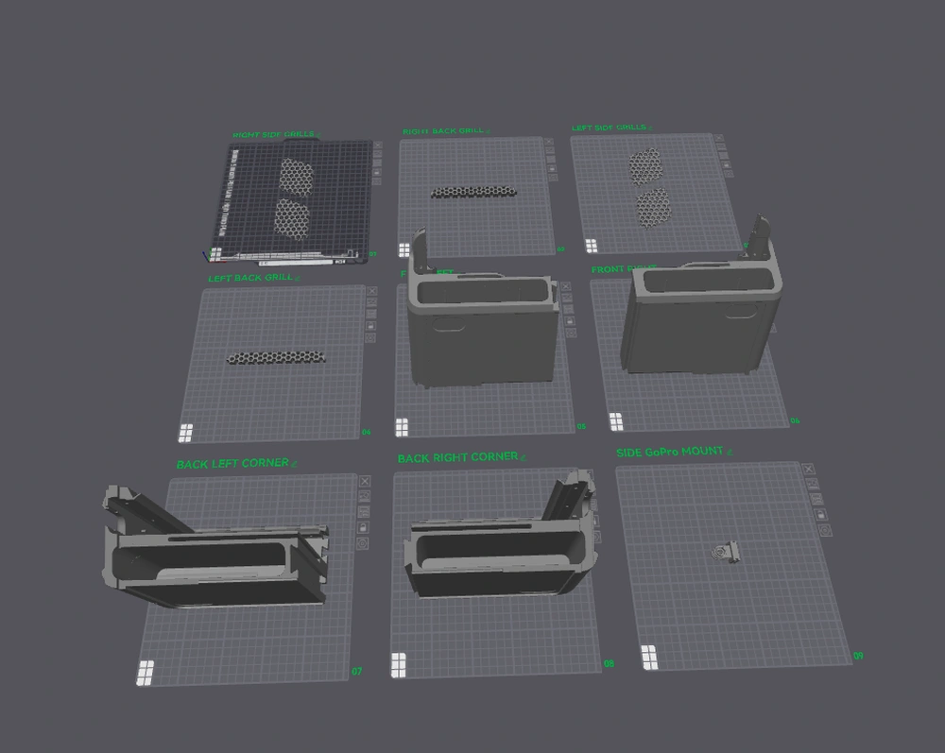Delete plate 02 with its delete icon

pos(550,141)
